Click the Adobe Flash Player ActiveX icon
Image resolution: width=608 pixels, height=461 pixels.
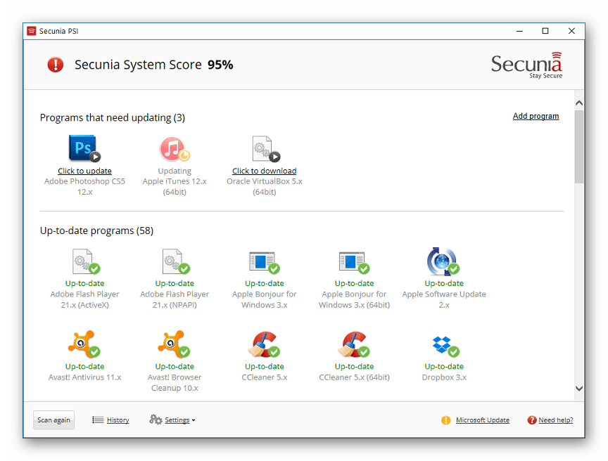tap(84, 261)
